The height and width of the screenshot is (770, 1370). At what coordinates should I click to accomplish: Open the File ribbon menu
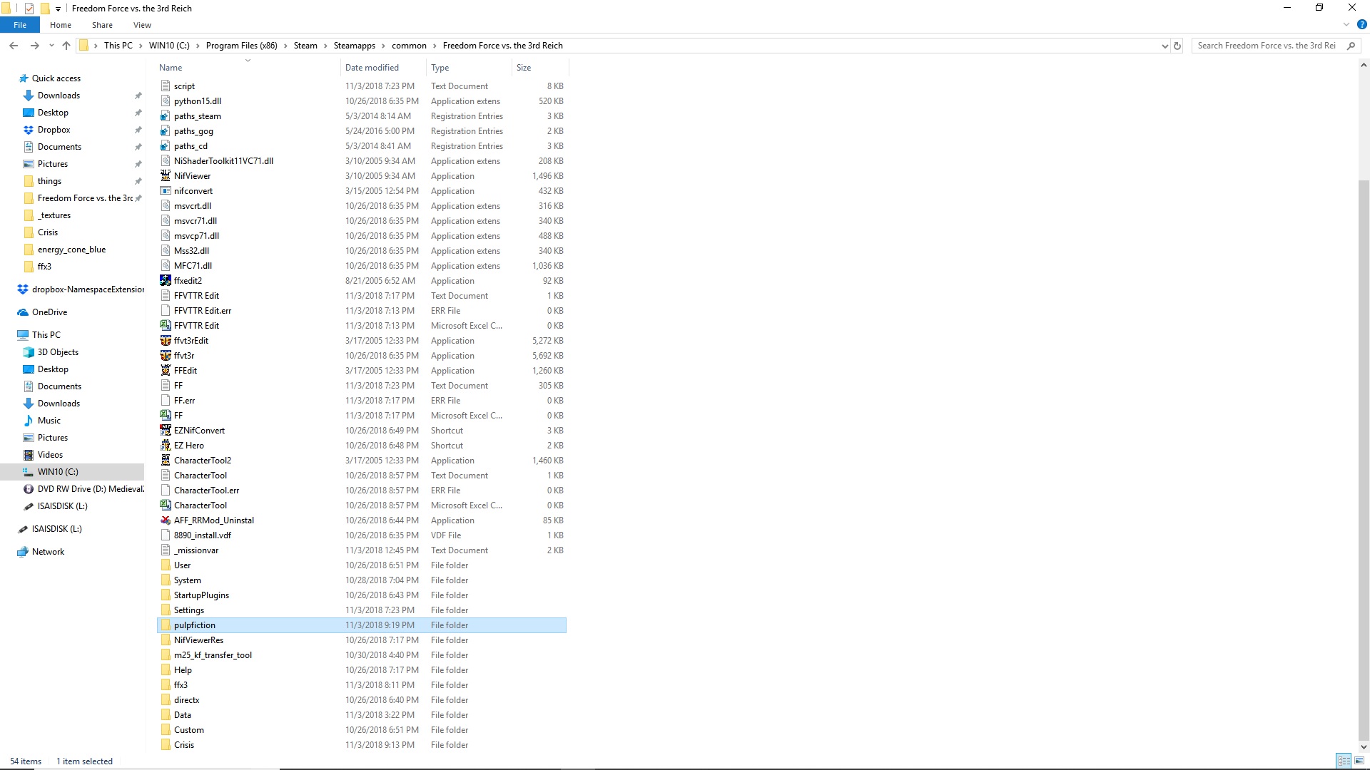20,25
